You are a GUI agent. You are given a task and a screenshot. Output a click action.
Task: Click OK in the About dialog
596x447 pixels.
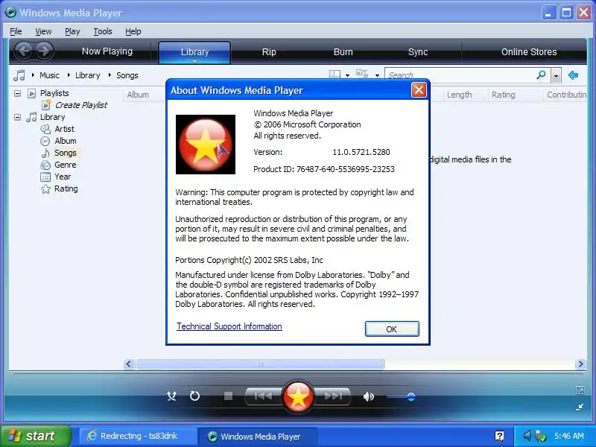coord(392,329)
